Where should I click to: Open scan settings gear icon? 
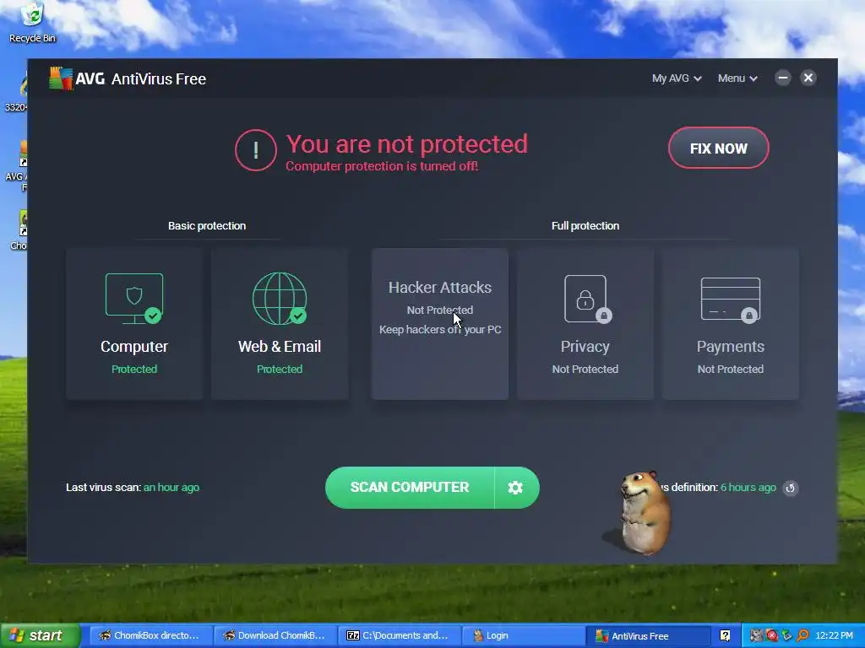tap(516, 487)
